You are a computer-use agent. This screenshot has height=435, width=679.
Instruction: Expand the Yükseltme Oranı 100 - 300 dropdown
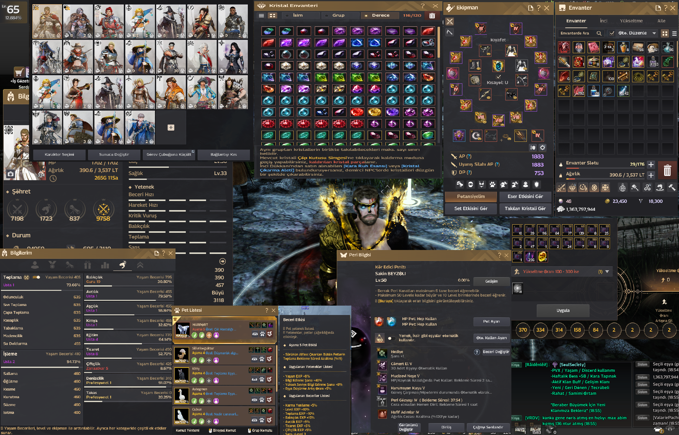(x=607, y=271)
